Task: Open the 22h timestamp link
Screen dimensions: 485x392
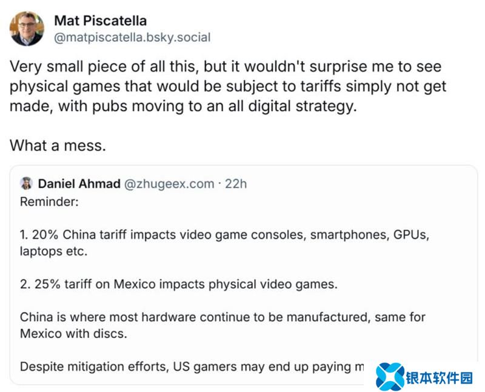Action: [x=236, y=183]
